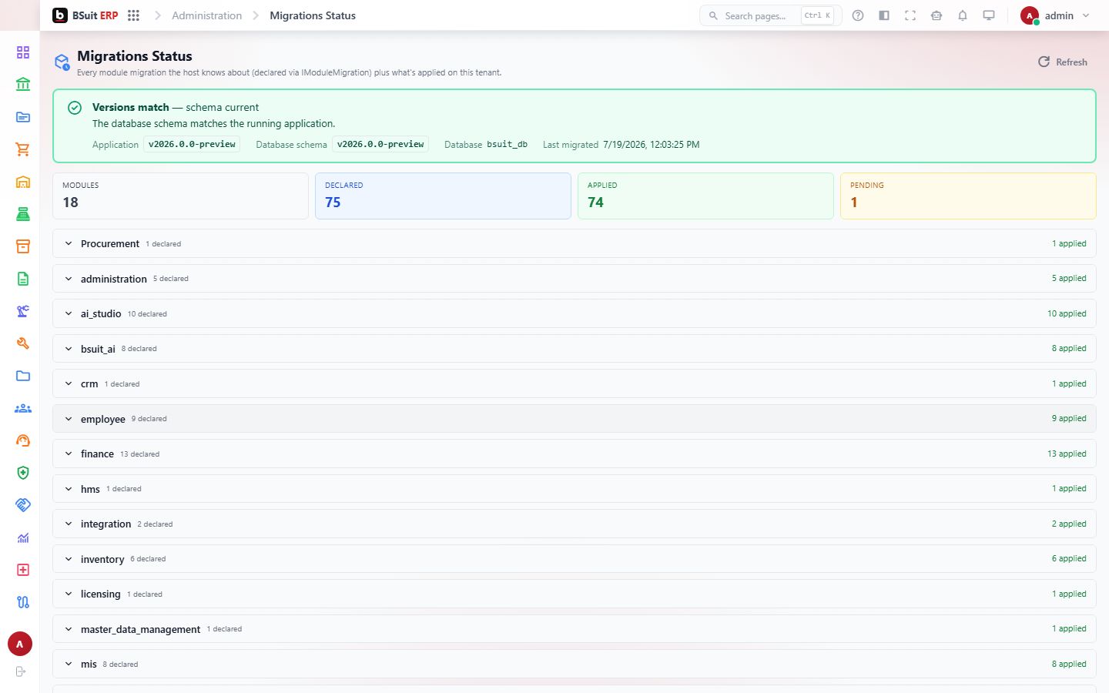Go to Administration breadcrumb
This screenshot has width=1109, height=693.
[206, 15]
